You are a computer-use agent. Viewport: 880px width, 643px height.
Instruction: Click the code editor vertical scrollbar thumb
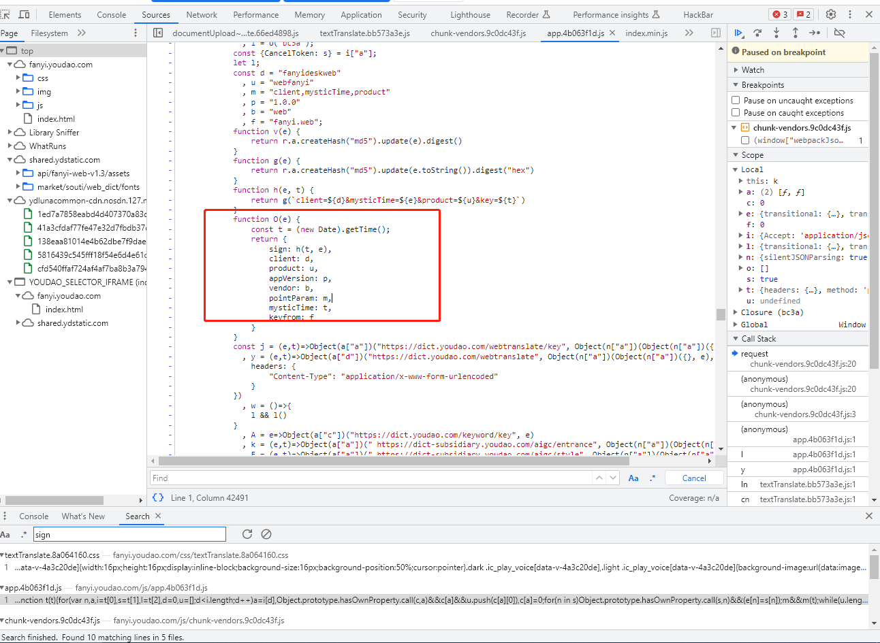[721, 314]
